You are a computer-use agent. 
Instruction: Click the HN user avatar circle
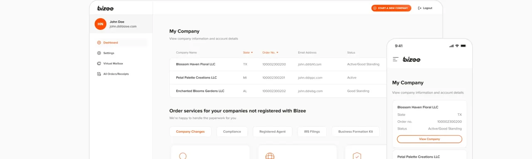[x=101, y=24]
